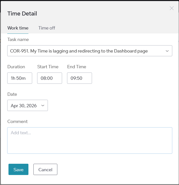Focus the Duration field showing 1h 50m
Screen dimensions: 179x185
tap(20, 78)
